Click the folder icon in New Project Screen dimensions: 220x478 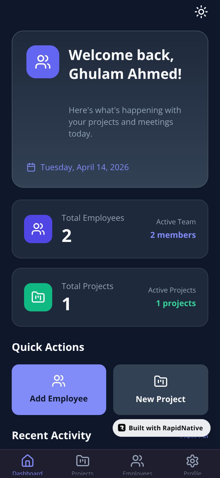(161, 381)
